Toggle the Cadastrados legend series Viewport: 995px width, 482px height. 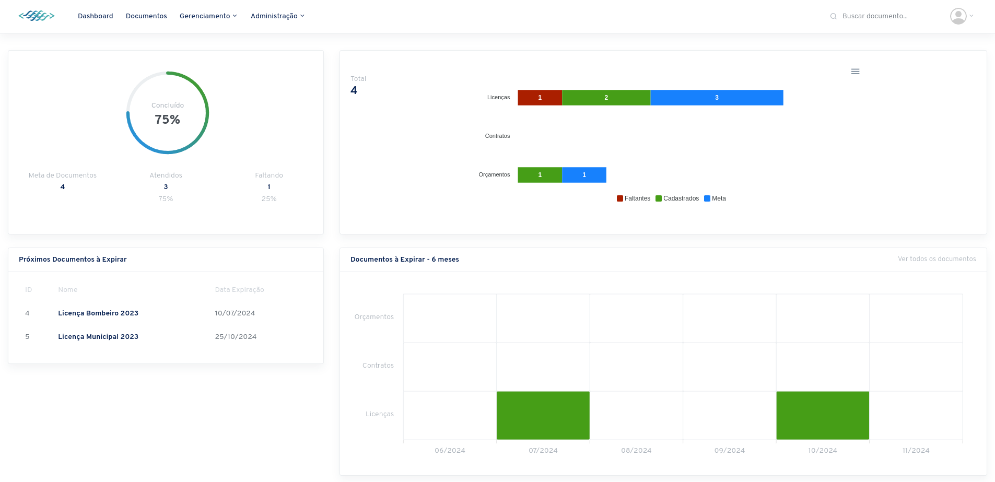click(677, 198)
